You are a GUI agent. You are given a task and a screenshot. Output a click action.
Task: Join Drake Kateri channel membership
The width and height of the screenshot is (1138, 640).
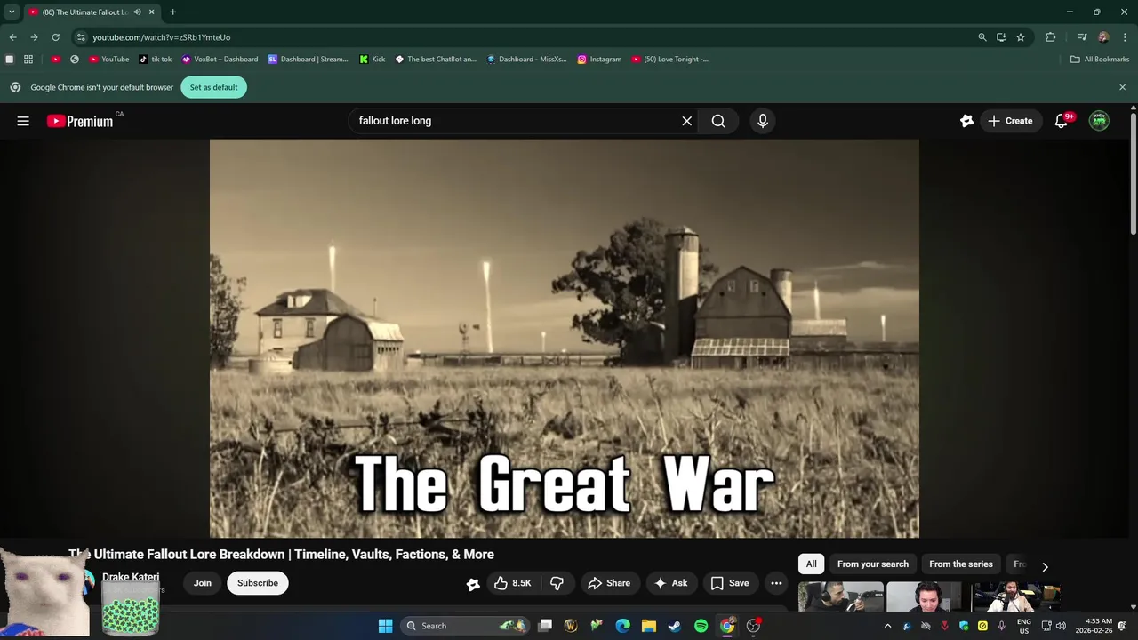coord(203,583)
